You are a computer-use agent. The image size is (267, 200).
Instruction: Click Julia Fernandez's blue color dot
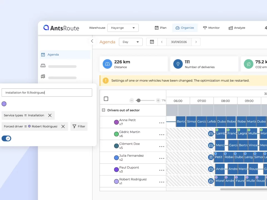click(116, 158)
